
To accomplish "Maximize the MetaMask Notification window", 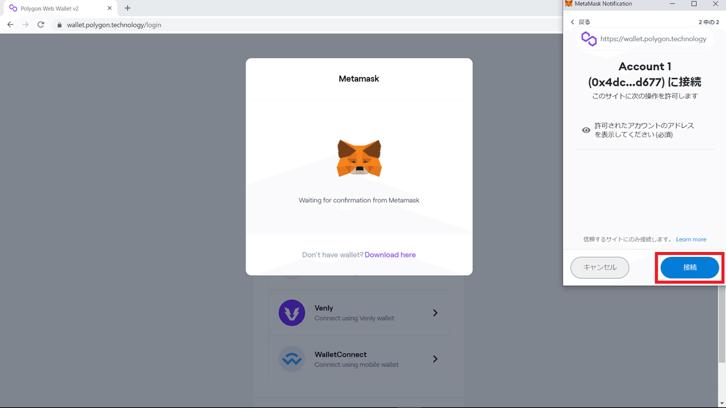I will pos(694,4).
